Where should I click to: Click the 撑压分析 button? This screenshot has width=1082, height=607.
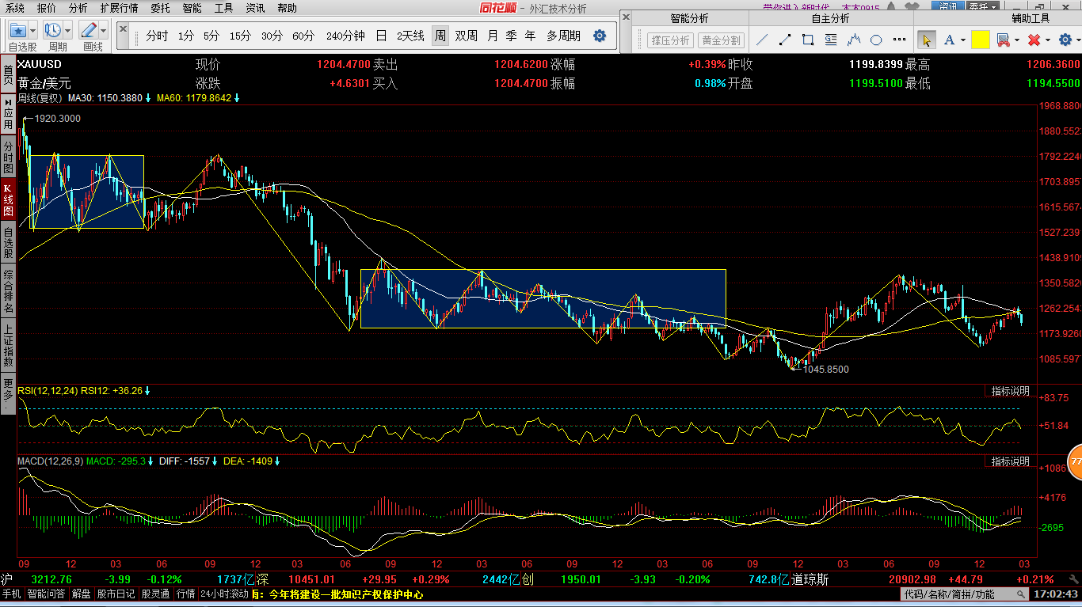coord(669,40)
